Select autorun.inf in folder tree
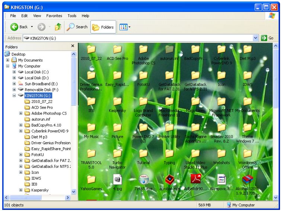 (x=41, y=119)
